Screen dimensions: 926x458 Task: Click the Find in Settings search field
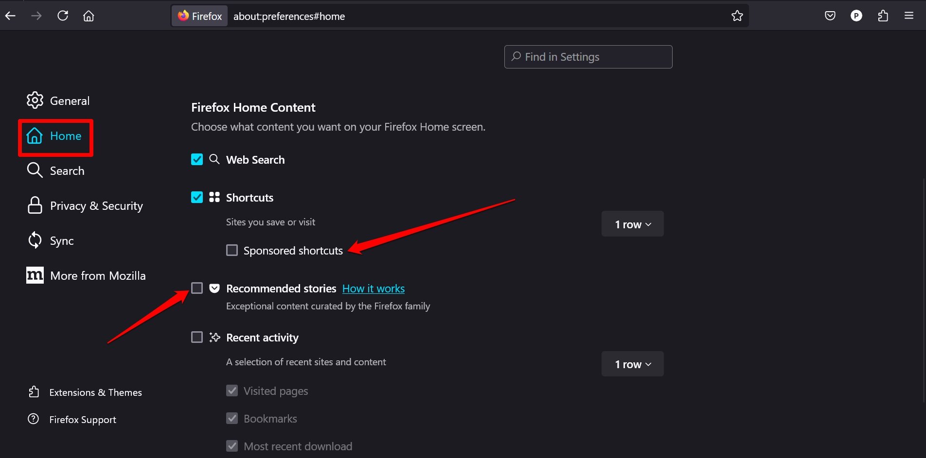coord(588,57)
